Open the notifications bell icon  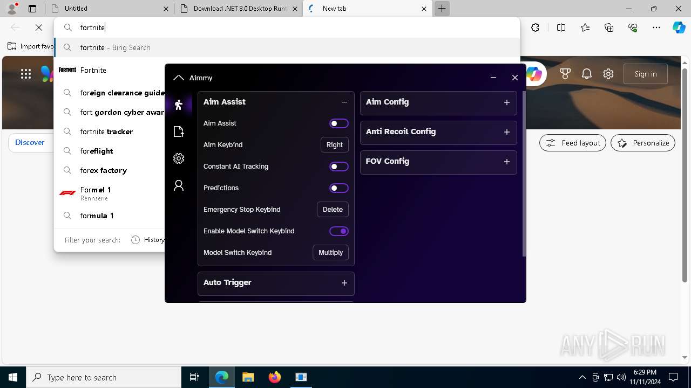click(x=587, y=74)
